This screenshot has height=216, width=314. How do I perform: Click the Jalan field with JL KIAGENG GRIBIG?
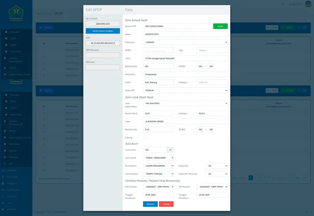click(185, 121)
